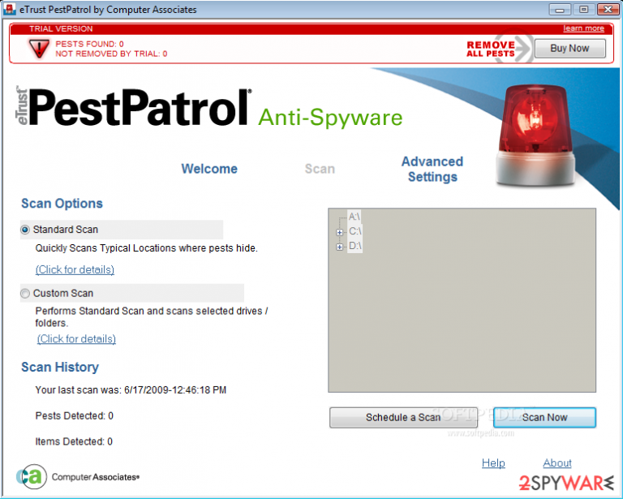
Task: Click the TRIAL VERSION banner label
Action: [x=61, y=28]
